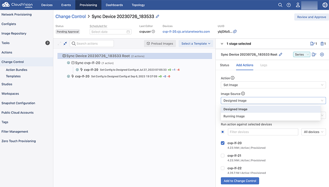Image resolution: width=329 pixels, height=187 pixels.
Task: Click the Action info icon
Action: coord(233,78)
